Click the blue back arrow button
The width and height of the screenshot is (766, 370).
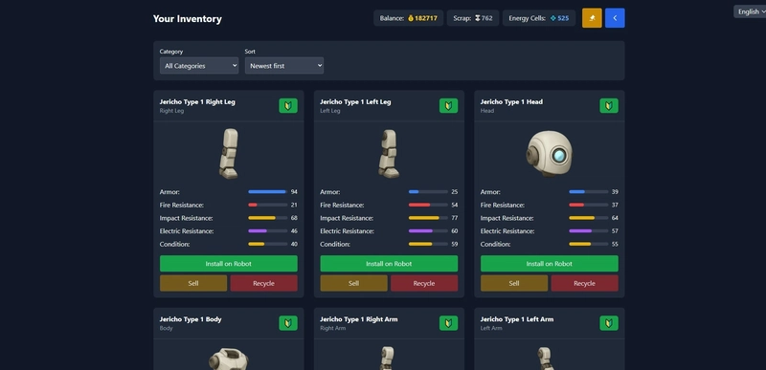point(615,18)
